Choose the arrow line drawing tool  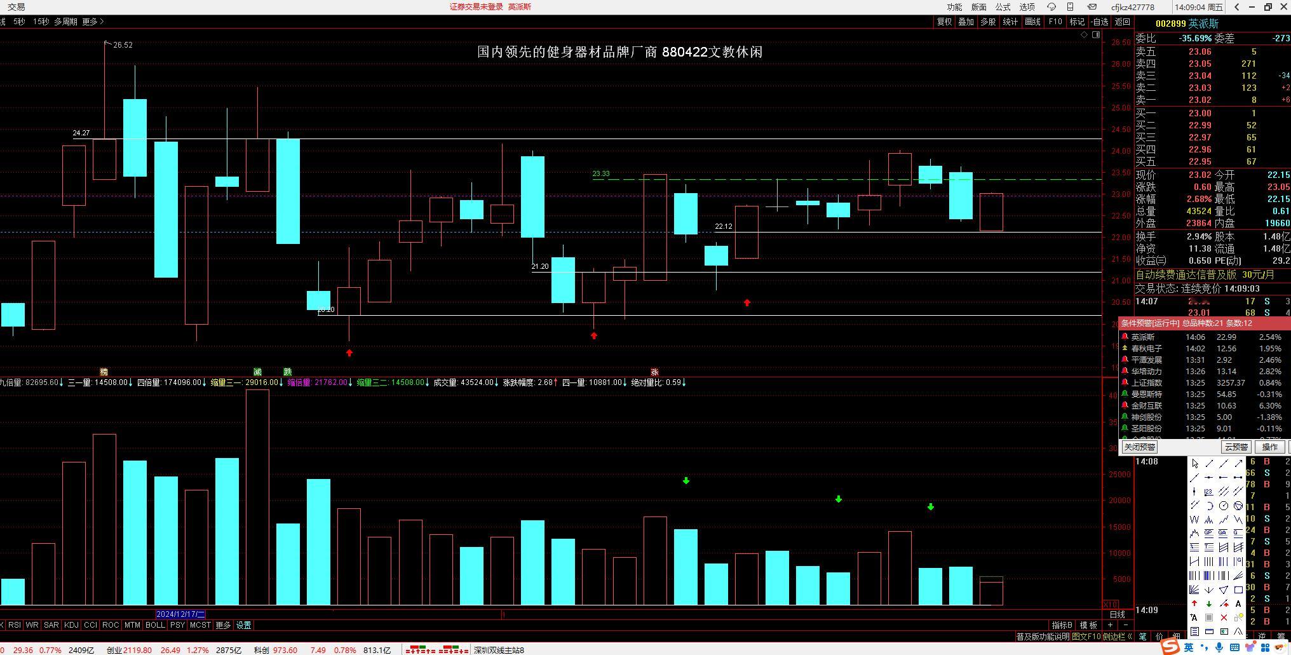pos(1238,463)
